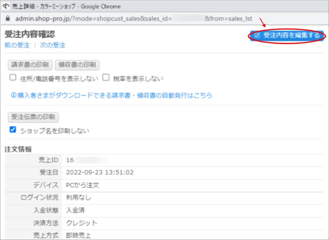Click the 受注内容確認 page heading
Image resolution: width=329 pixels, height=240 pixels.
coord(30,34)
